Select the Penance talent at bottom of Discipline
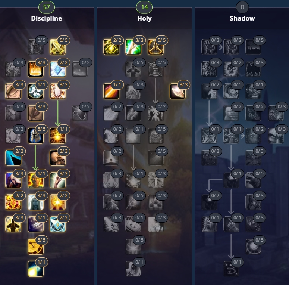 35,269
